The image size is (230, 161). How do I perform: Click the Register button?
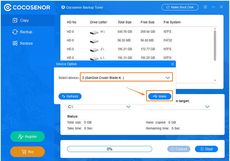pyautogui.click(x=27, y=137)
